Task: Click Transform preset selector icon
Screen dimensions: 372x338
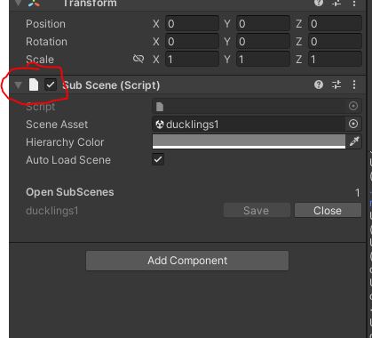Action: tap(336, 3)
